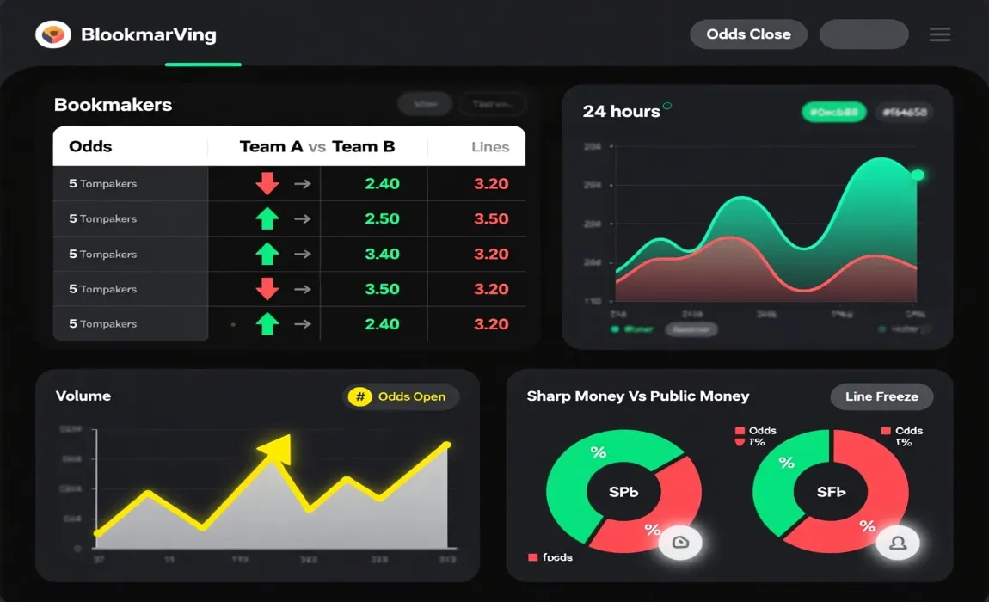Open the hamburger menu in the header
Screen dimensions: 989x602
pos(940,34)
